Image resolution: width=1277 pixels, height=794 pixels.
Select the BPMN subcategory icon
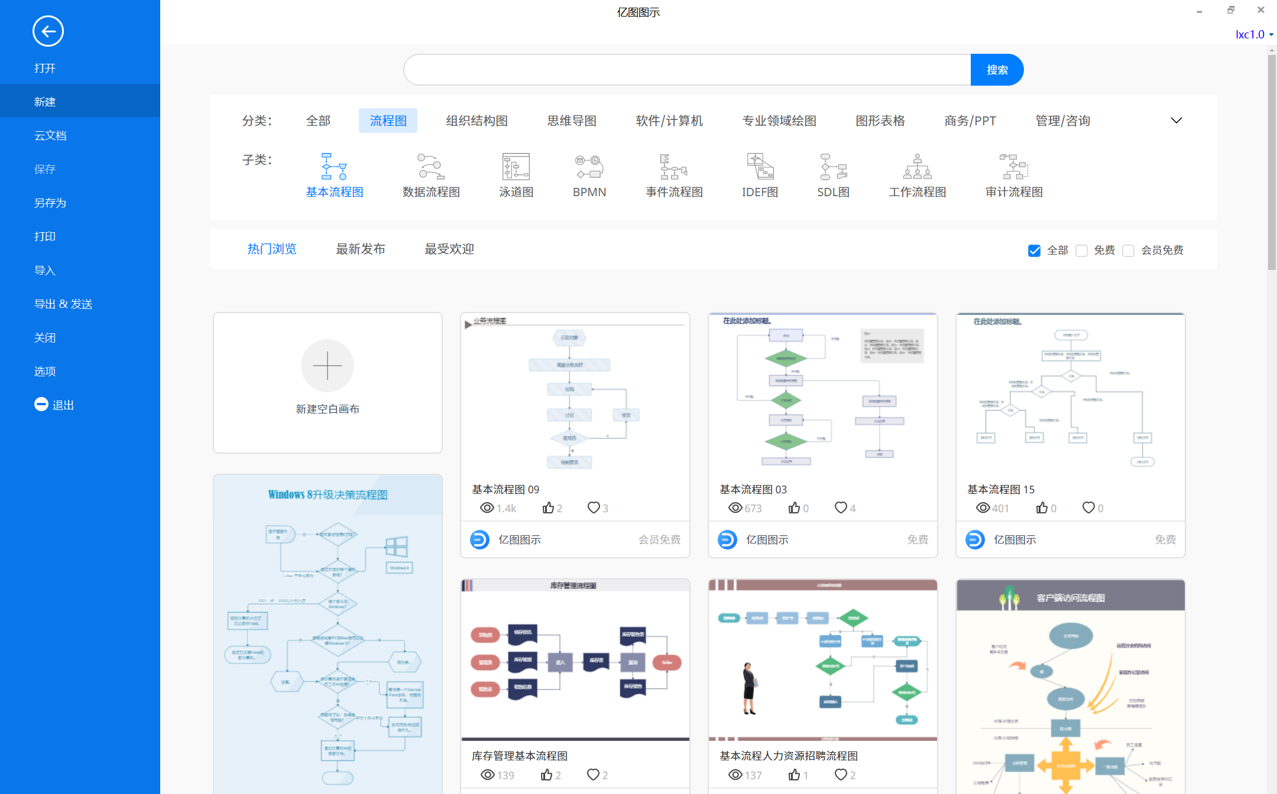[x=589, y=167]
